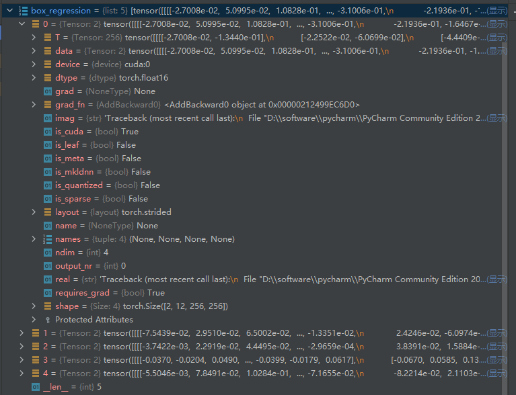Image resolution: width=516 pixels, height=395 pixels.
Task: Click the object icon beside grad_fn
Action: (x=48, y=105)
